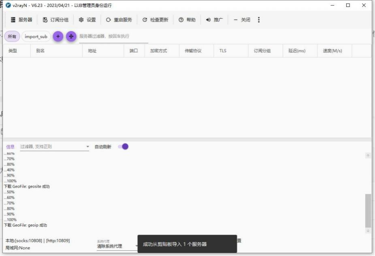Screen dimensions: 375x256
Task: Sort by the 别名 column header
Action: [x=56, y=51]
